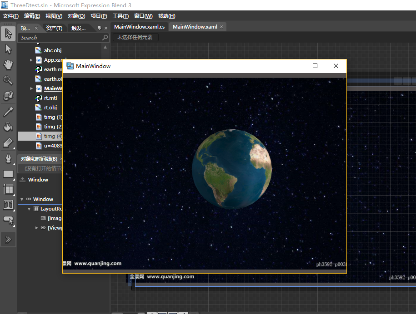Select the Grid layout panel tool
This screenshot has width=416, height=314.
pyautogui.click(x=8, y=189)
